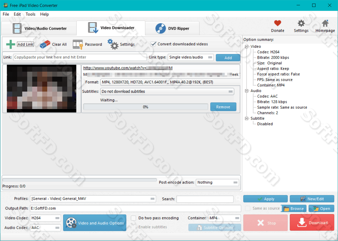This screenshot has width=338, height=241.
Task: Open the Edit menu
Action: pyautogui.click(x=17, y=14)
